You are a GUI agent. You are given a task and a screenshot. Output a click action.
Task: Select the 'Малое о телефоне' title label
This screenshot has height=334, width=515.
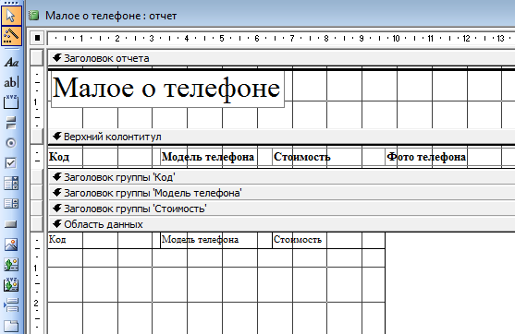click(x=167, y=89)
